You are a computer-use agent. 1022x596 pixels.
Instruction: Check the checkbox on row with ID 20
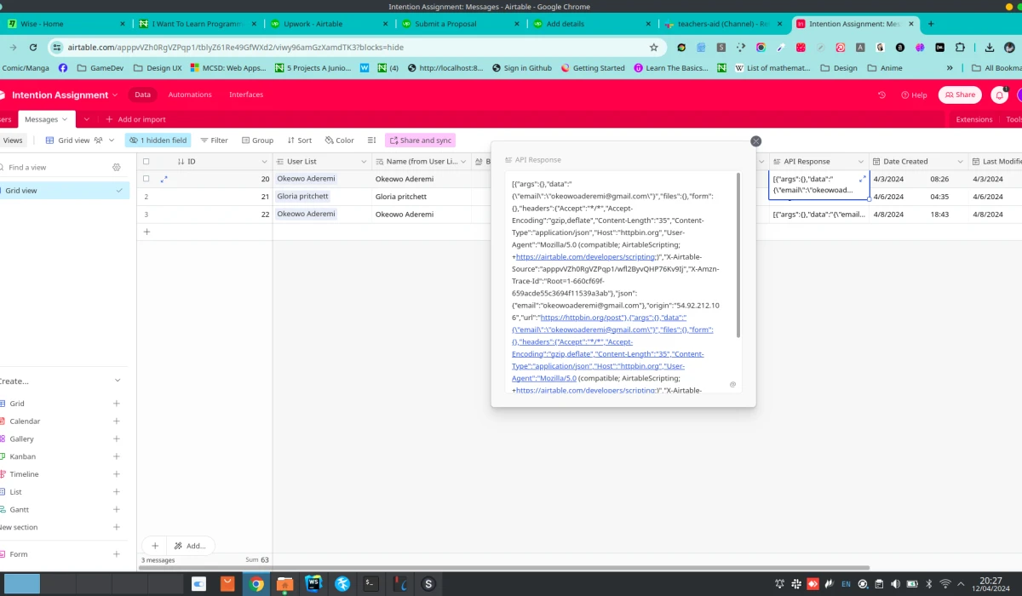pos(145,179)
